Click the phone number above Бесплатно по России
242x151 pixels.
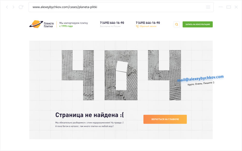pos(112,23)
